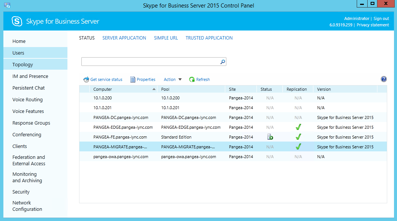This screenshot has height=221, width=397.
Task: Switch to the SIMPLE URL tab
Action: coord(166,38)
